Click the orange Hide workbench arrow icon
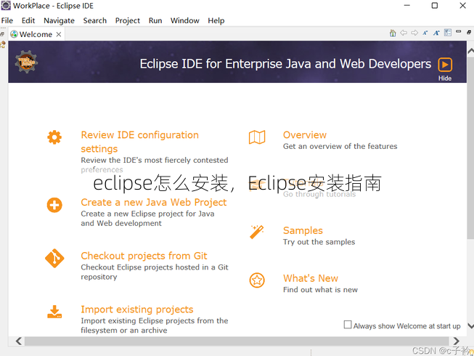This screenshot has width=474, height=356. click(x=445, y=65)
